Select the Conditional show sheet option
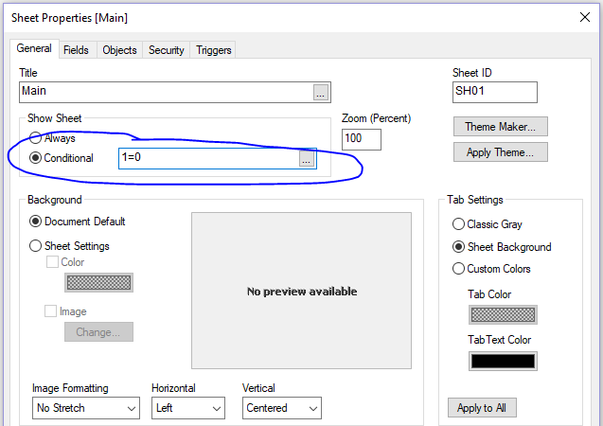 (36, 158)
